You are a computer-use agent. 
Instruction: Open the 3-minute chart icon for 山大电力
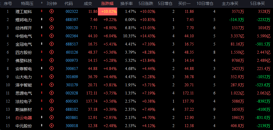[51, 77]
